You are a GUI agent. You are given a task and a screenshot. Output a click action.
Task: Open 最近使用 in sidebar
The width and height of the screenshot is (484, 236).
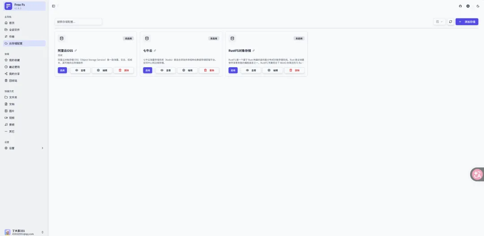pos(24,67)
